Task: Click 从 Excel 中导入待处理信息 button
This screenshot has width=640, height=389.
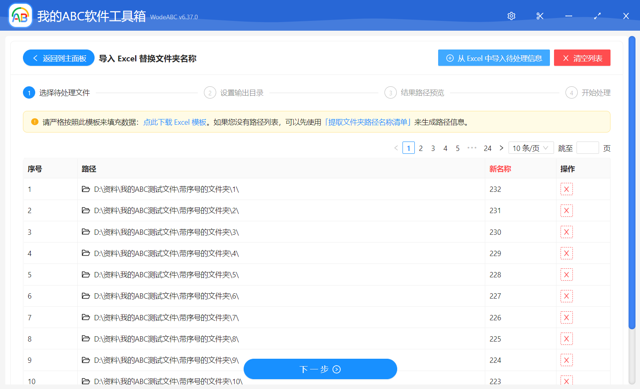Action: click(494, 58)
